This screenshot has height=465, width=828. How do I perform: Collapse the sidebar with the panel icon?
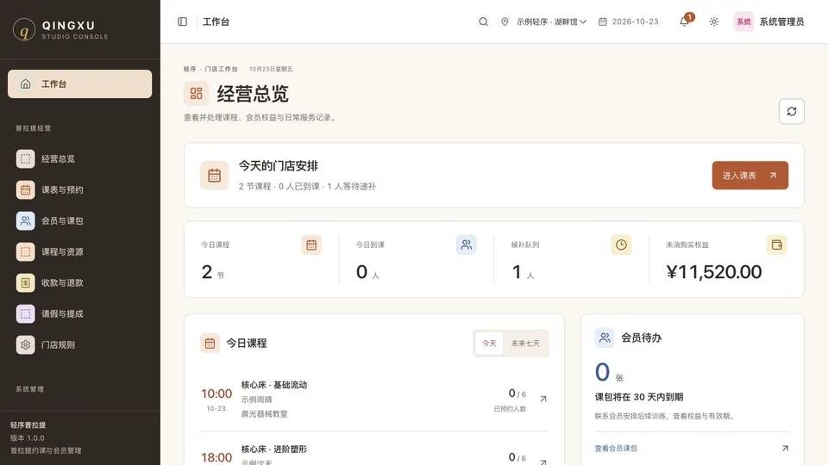182,22
